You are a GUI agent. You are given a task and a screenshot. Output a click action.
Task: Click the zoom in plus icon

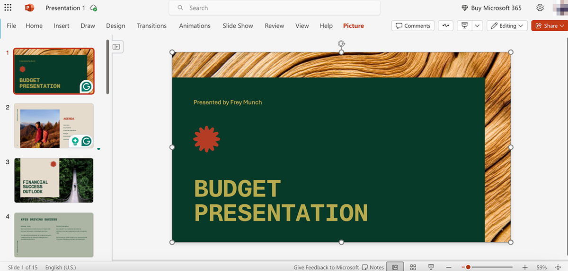524,267
